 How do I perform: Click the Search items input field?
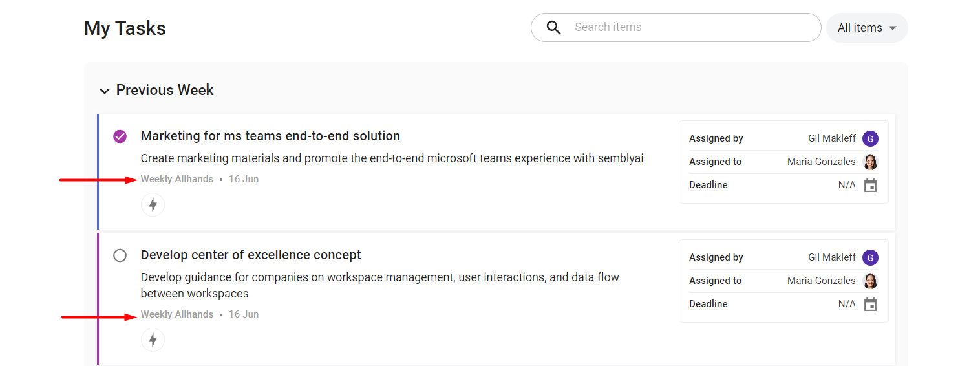point(676,28)
